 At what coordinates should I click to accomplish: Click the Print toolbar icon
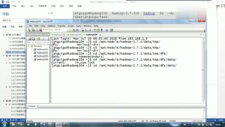(82, 30)
